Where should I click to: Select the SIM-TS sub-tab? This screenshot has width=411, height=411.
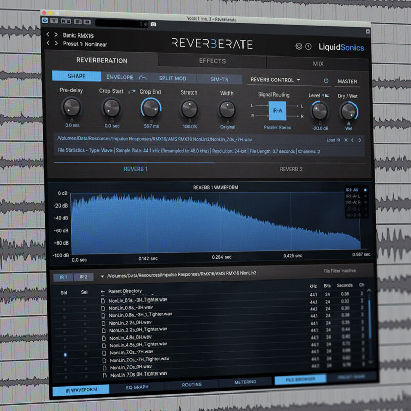coord(219,79)
